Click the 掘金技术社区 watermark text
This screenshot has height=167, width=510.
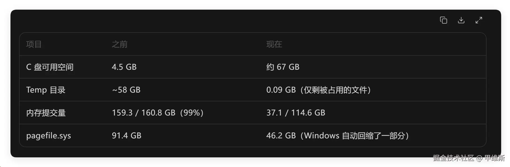[453, 158]
